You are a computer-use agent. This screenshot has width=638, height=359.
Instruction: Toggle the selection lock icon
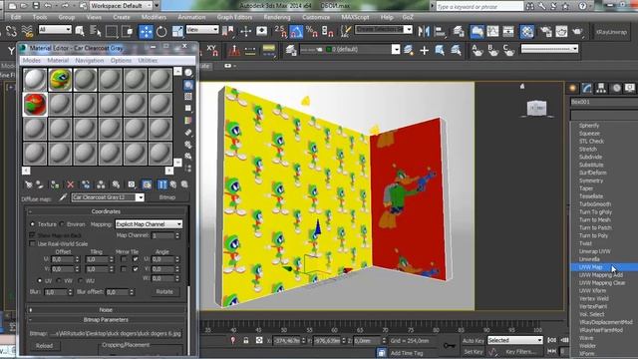coord(246,340)
